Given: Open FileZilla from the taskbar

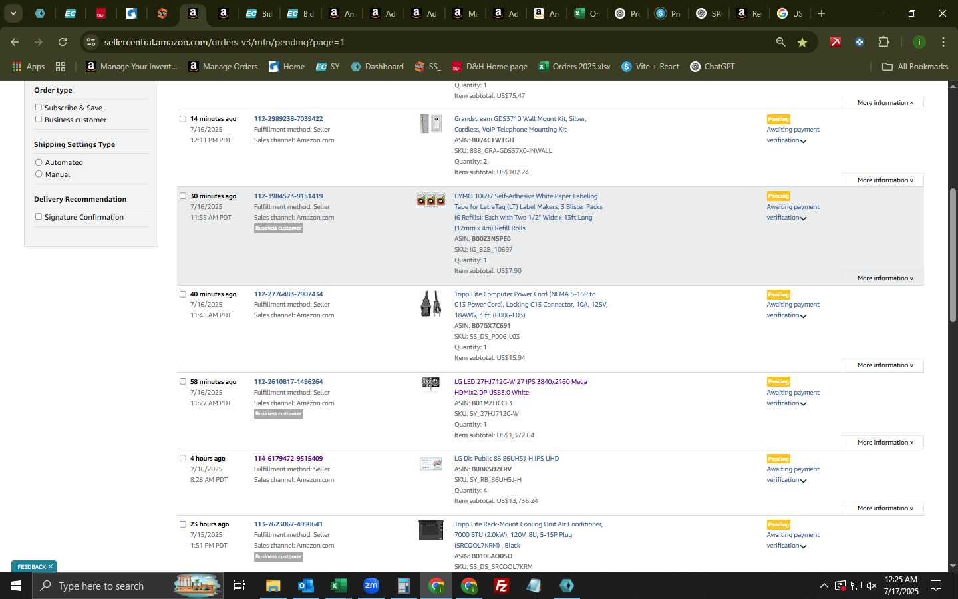Looking at the screenshot, I should pos(502,586).
